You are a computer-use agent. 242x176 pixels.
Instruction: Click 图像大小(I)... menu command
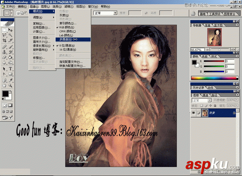pyautogui.click(x=42, y=38)
